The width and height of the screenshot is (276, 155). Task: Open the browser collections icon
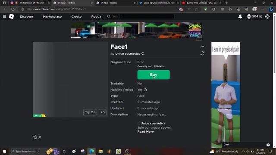click(x=238, y=9)
